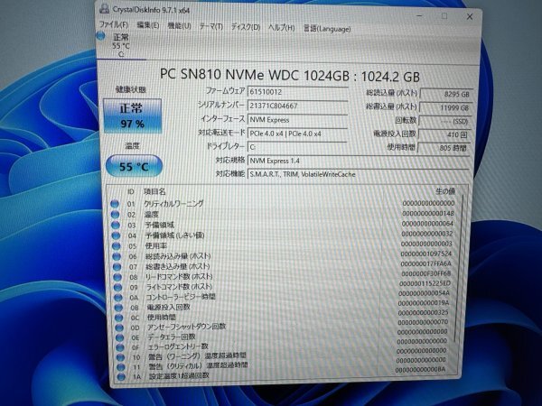Click the total host reads value 8295 GB

(446, 94)
